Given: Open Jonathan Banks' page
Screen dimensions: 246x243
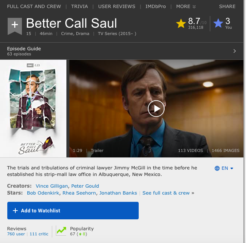Looking at the screenshot, I should (118, 193).
